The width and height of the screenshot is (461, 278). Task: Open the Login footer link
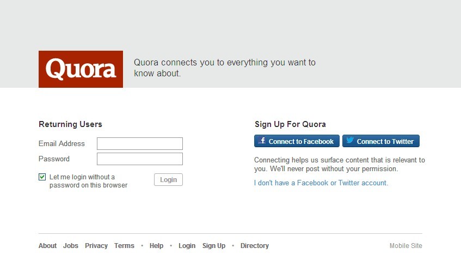pyautogui.click(x=187, y=246)
